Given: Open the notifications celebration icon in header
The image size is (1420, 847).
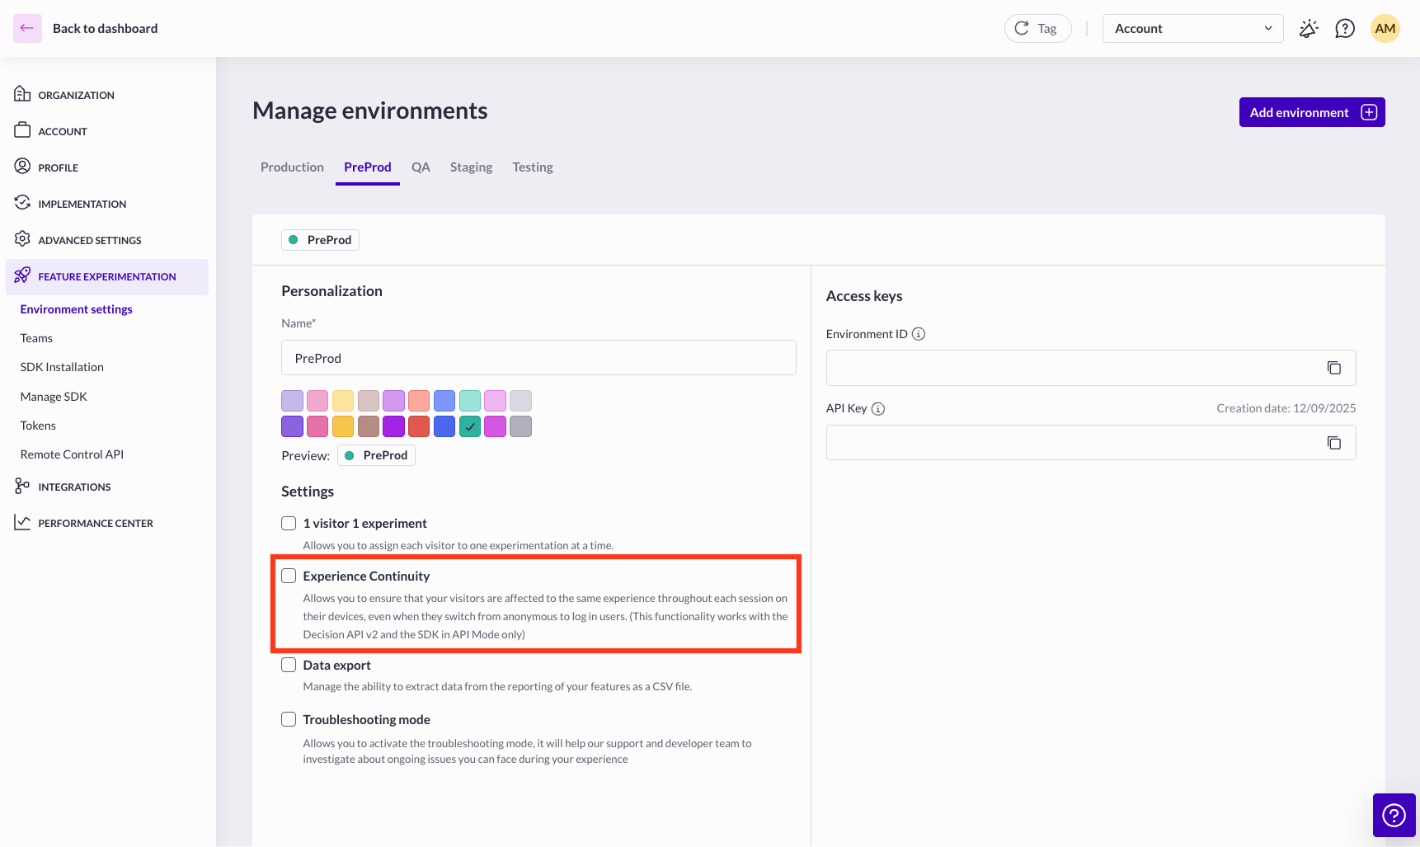Looking at the screenshot, I should tap(1309, 29).
